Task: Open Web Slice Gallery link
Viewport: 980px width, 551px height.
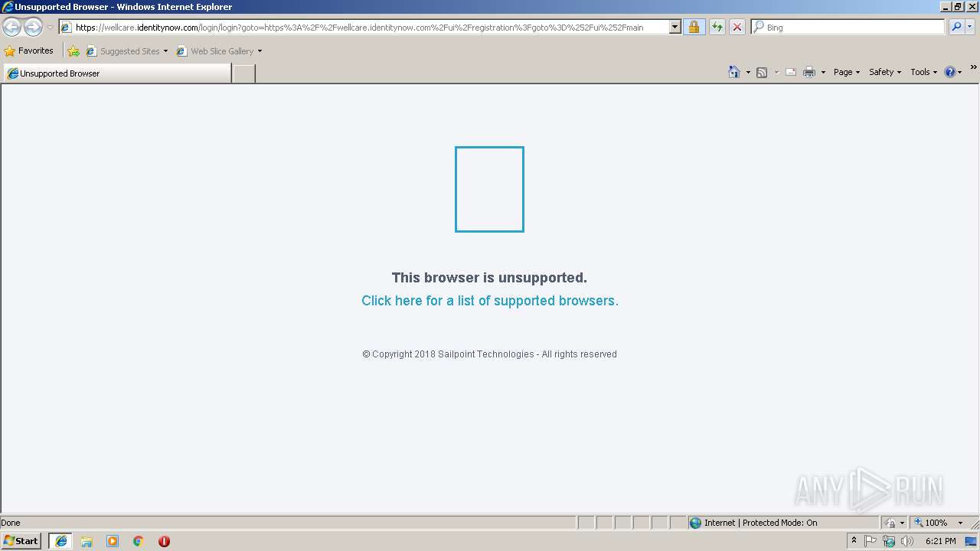Action: click(219, 51)
